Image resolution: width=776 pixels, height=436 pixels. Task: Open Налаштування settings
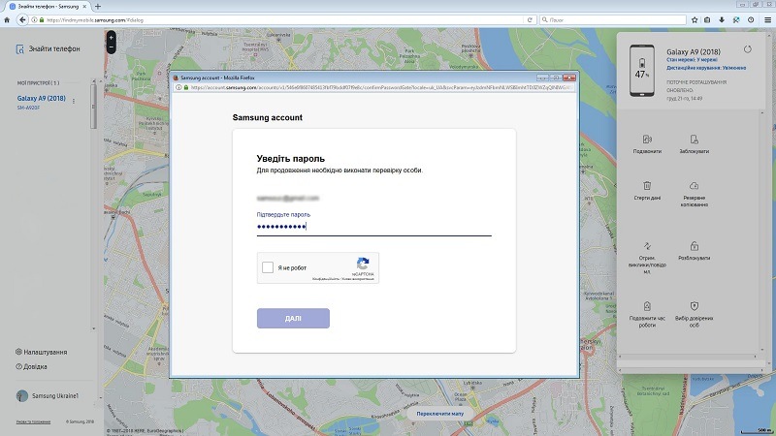41,352
